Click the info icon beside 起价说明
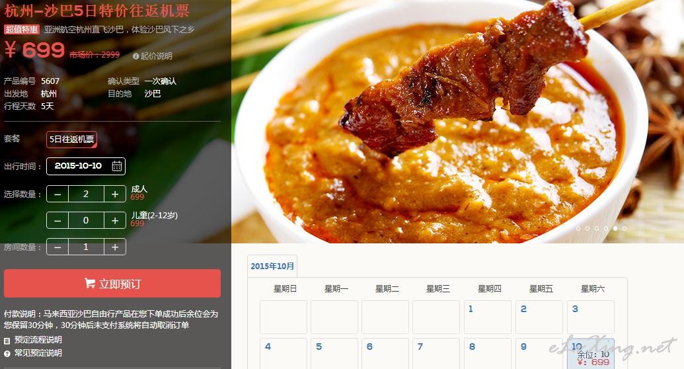The height and width of the screenshot is (369, 684). [x=135, y=56]
